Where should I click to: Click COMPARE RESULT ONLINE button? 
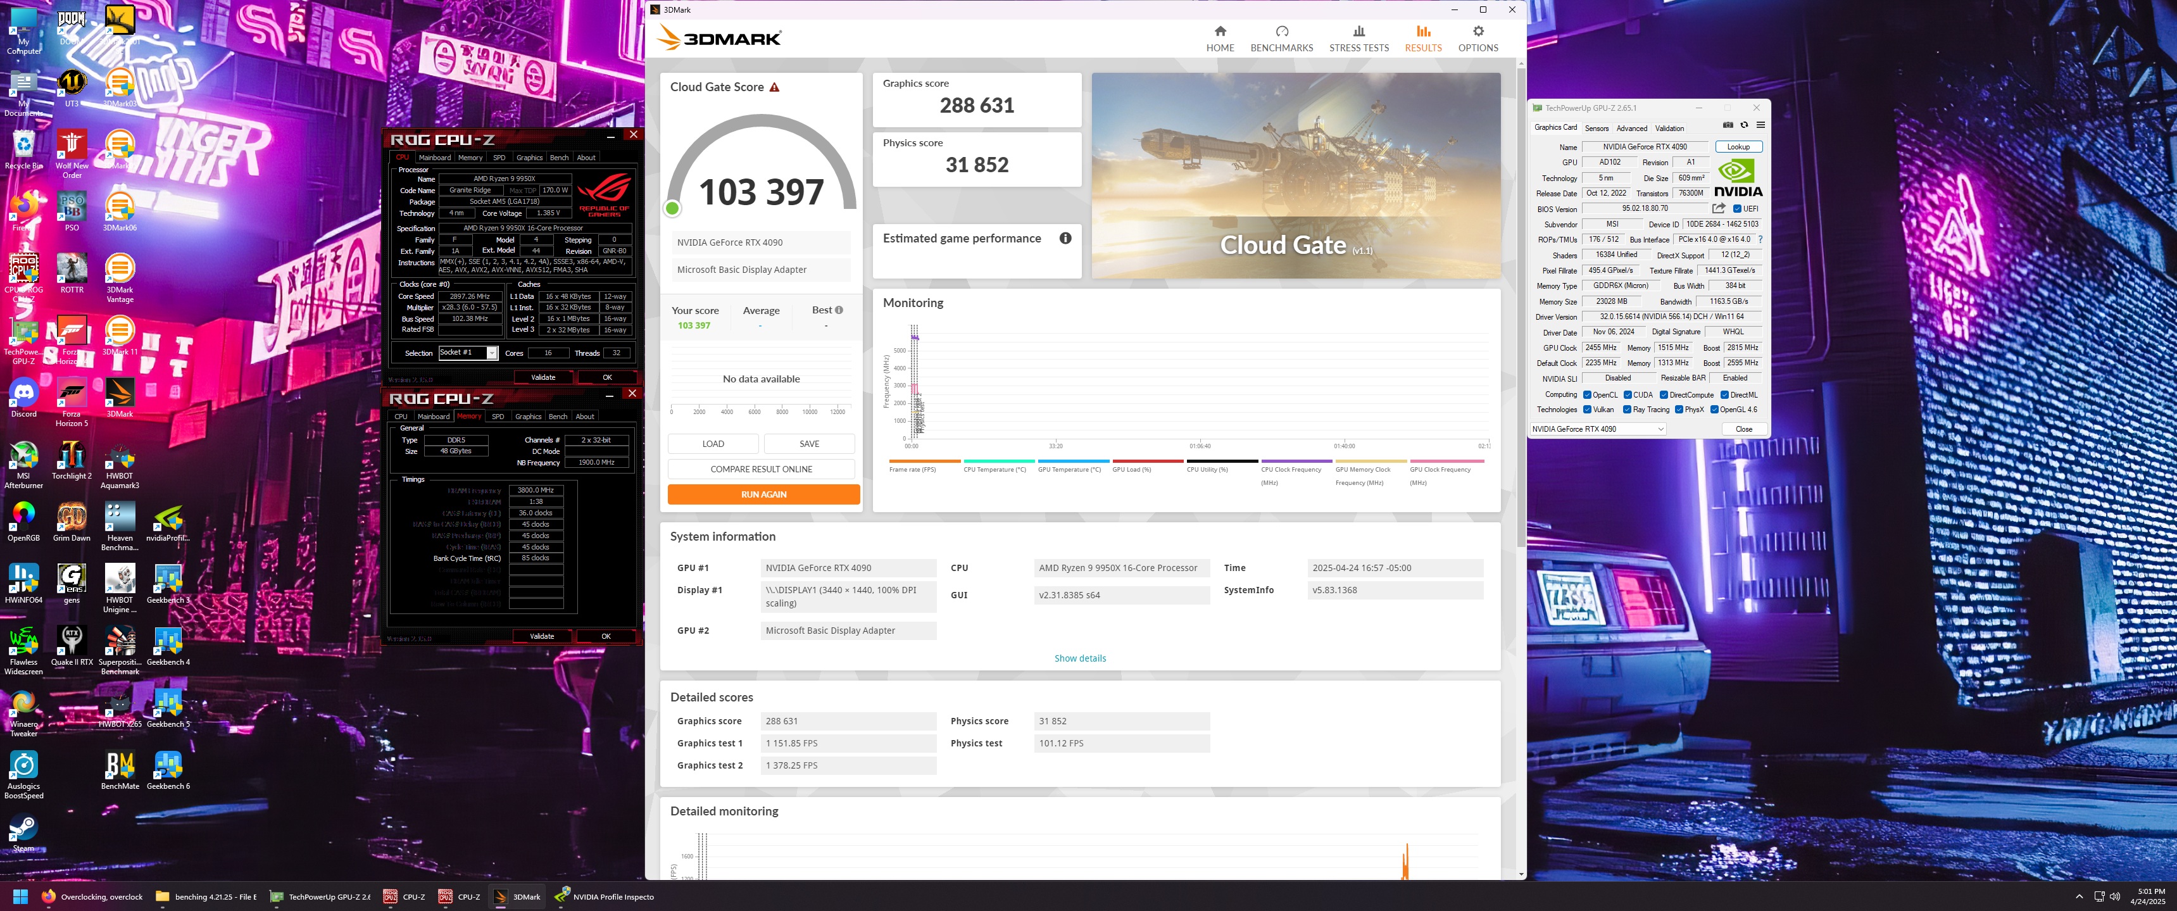(761, 469)
